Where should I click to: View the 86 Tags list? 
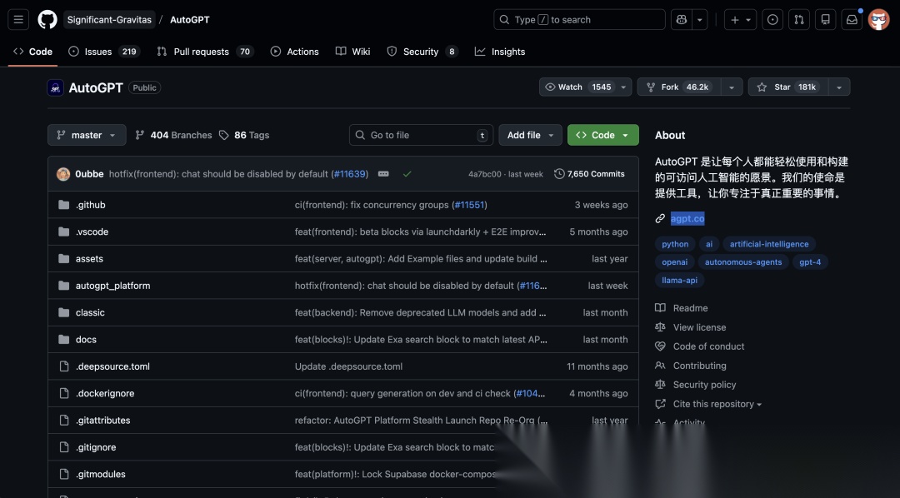tap(244, 135)
